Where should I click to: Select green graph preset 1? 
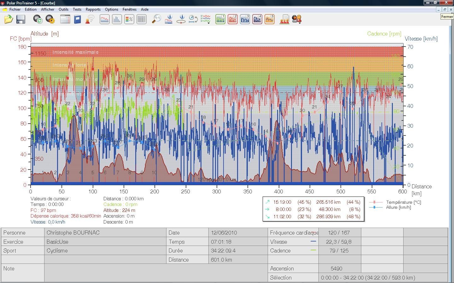click(x=220, y=19)
